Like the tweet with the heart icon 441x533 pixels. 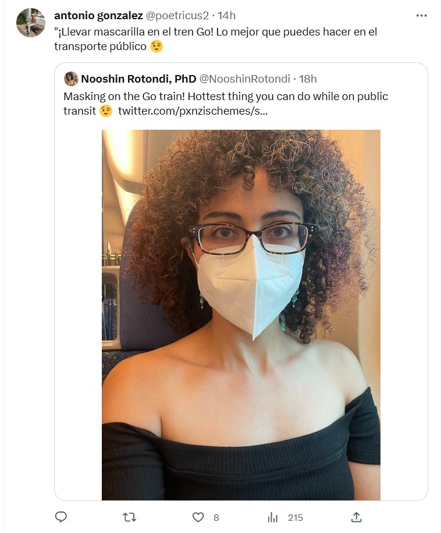(x=198, y=517)
